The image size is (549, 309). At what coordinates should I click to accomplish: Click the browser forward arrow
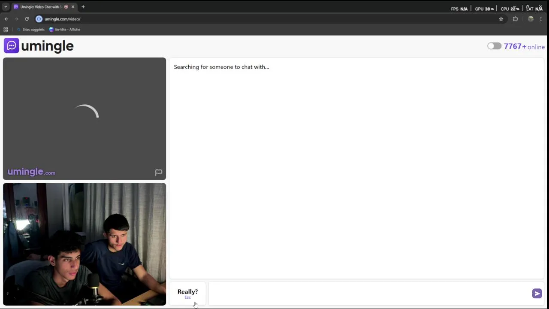[16, 19]
